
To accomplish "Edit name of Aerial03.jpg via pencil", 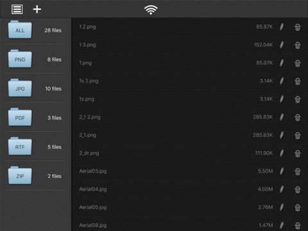I will tap(282, 171).
